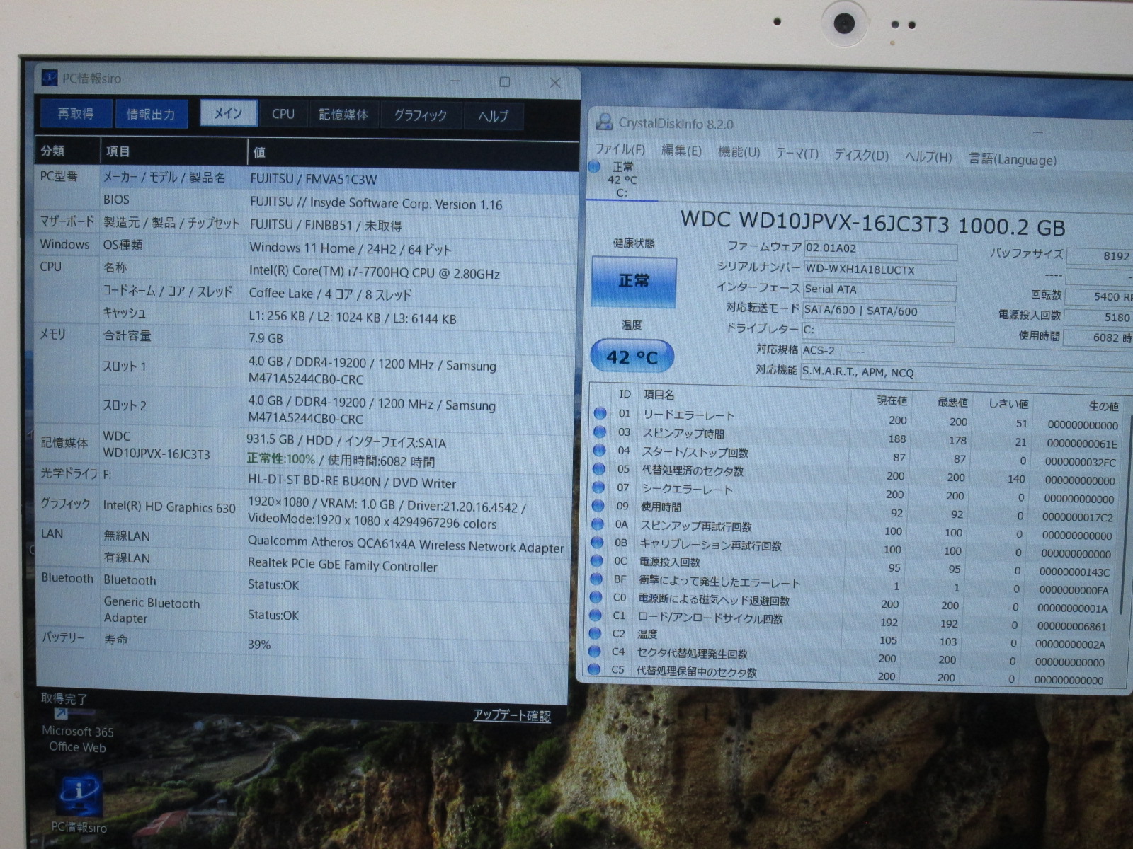1133x849 pixels.
Task: Open the テーマ(T) menu
Action: click(797, 154)
